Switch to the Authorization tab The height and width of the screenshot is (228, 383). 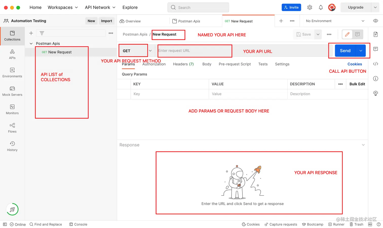point(154,64)
